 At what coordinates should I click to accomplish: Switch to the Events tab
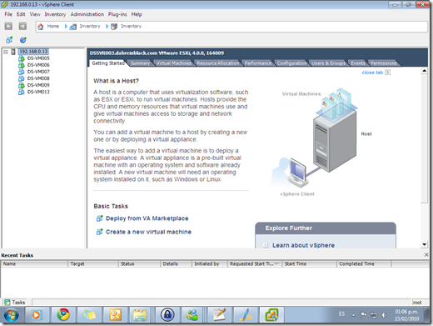pyautogui.click(x=358, y=63)
